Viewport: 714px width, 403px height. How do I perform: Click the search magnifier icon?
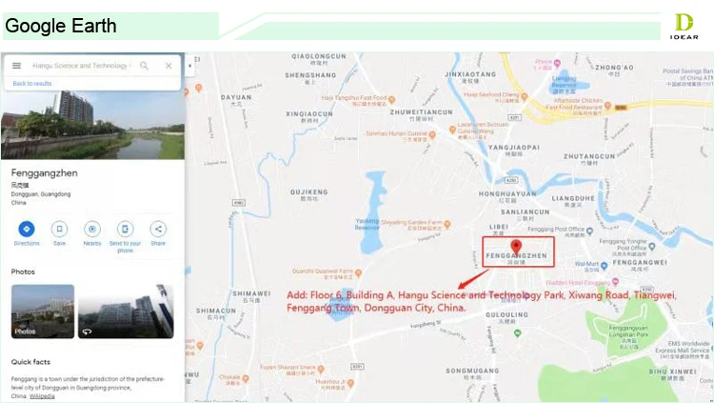[145, 66]
